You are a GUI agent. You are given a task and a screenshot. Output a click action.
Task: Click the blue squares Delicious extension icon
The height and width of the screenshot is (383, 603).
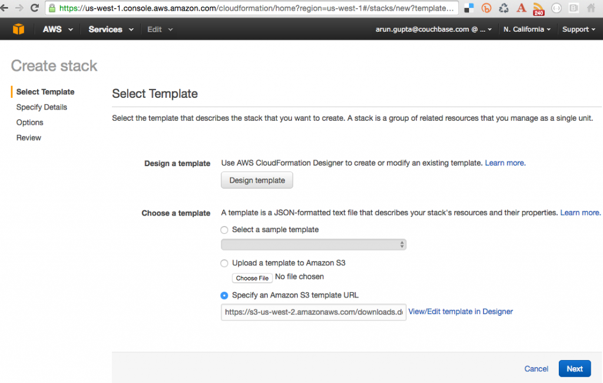tap(469, 8)
